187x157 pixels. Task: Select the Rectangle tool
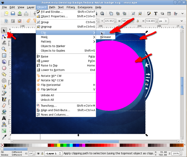coord(4,56)
